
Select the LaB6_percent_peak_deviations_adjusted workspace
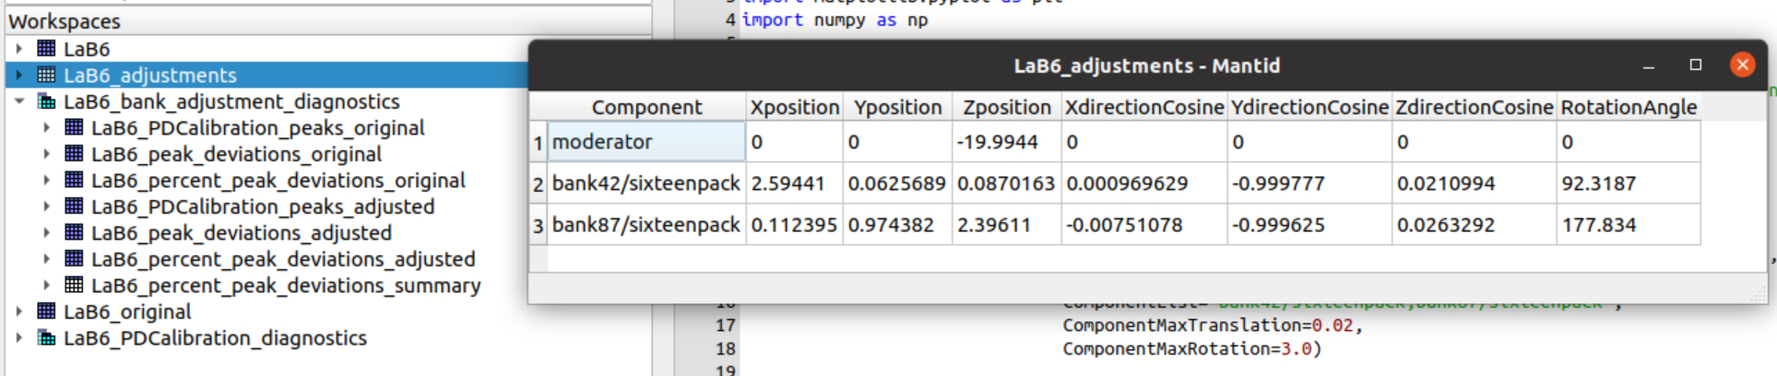click(x=282, y=260)
